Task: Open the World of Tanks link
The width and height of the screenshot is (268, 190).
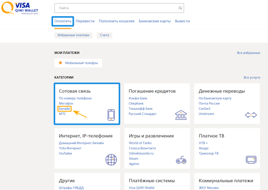Action: coord(140,143)
